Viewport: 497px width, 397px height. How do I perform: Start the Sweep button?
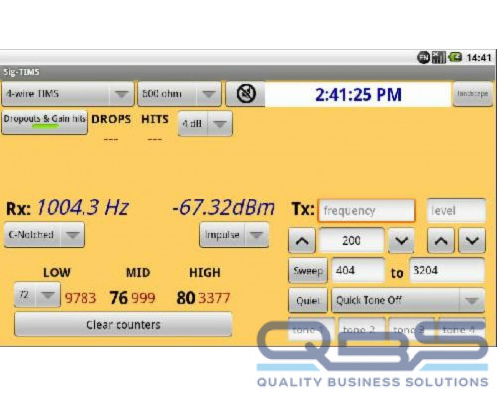coord(308,271)
